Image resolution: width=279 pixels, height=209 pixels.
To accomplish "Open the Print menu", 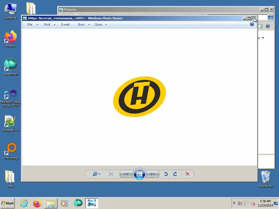I will pos(47,24).
